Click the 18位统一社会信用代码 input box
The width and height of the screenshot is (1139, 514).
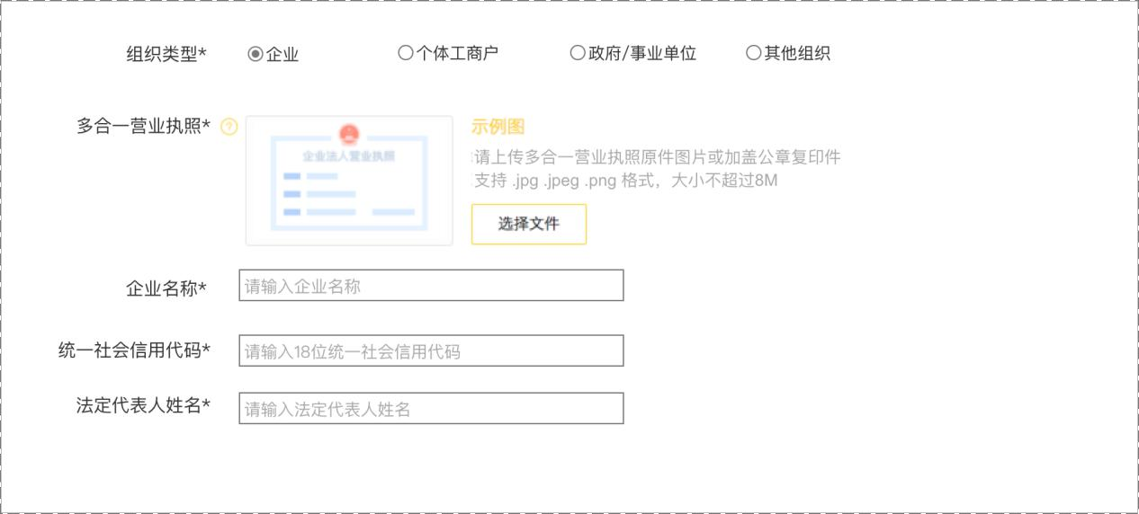[x=431, y=350]
